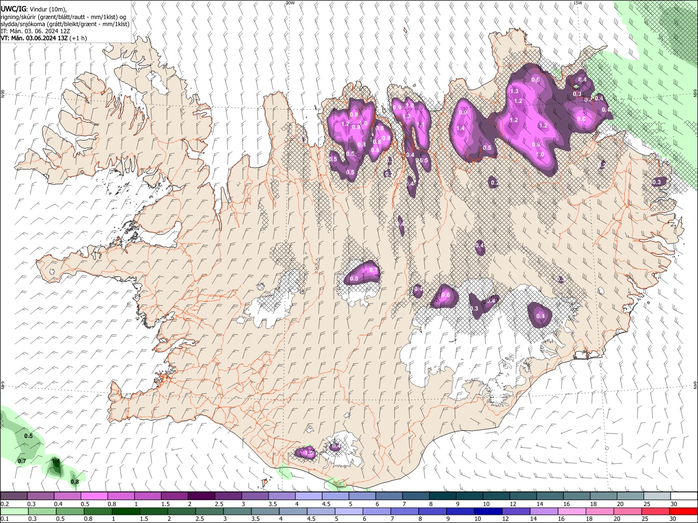Click the '0.7' value in the southwest green rain area
Screen dimensions: 698x523
(22, 461)
